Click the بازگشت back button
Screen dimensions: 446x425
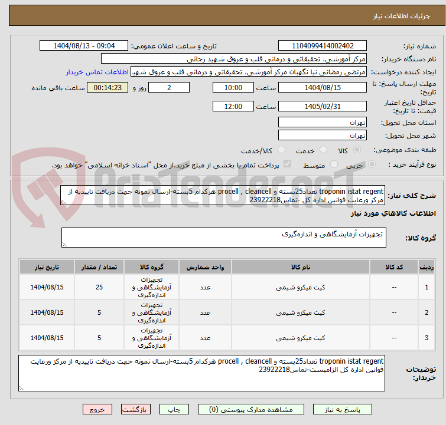pos(136,410)
